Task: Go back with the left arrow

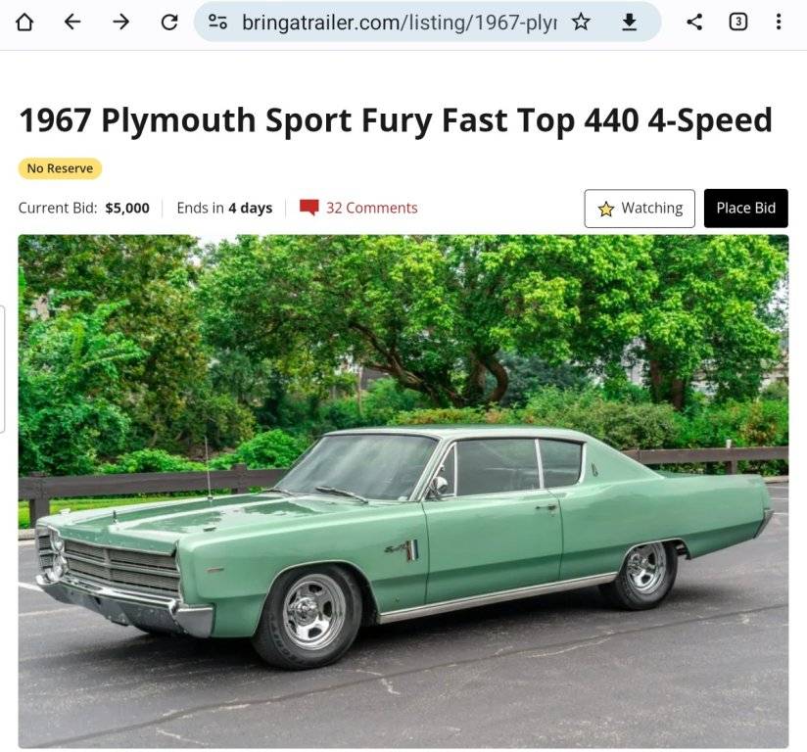Action: click(72, 22)
